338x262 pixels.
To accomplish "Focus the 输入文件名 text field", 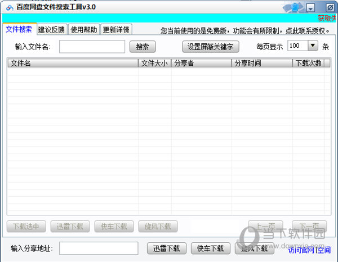I will (x=92, y=47).
